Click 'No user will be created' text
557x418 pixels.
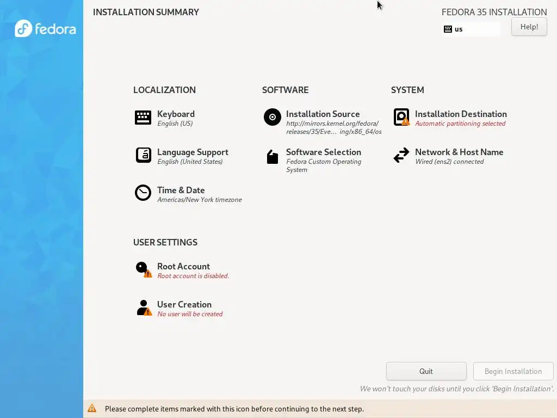click(x=190, y=314)
